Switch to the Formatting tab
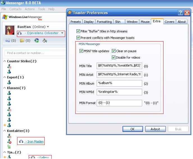The image size is (193, 159). (x=104, y=22)
